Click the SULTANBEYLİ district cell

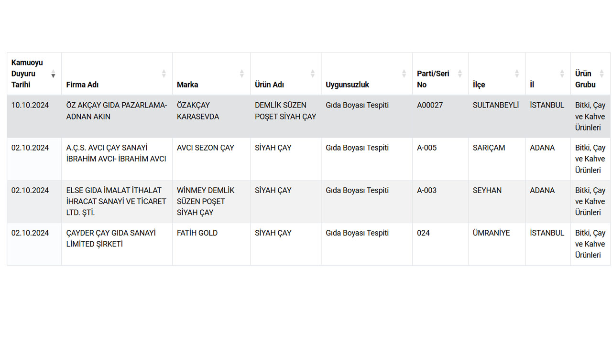[x=497, y=117]
